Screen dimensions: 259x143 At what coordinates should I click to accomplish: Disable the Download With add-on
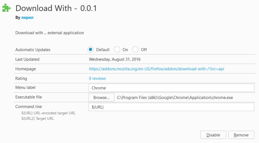[213, 135]
